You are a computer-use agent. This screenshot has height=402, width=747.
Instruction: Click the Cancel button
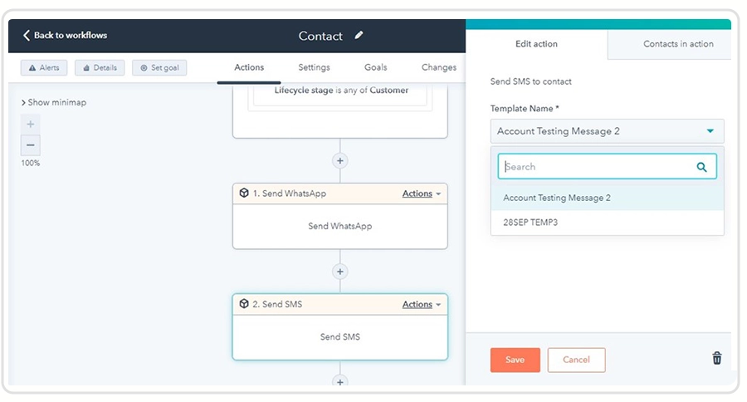click(577, 360)
